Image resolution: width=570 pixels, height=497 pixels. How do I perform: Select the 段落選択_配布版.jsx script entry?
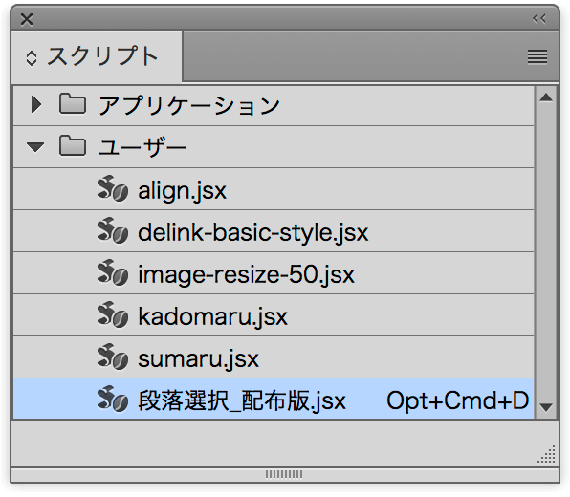[x=274, y=399]
